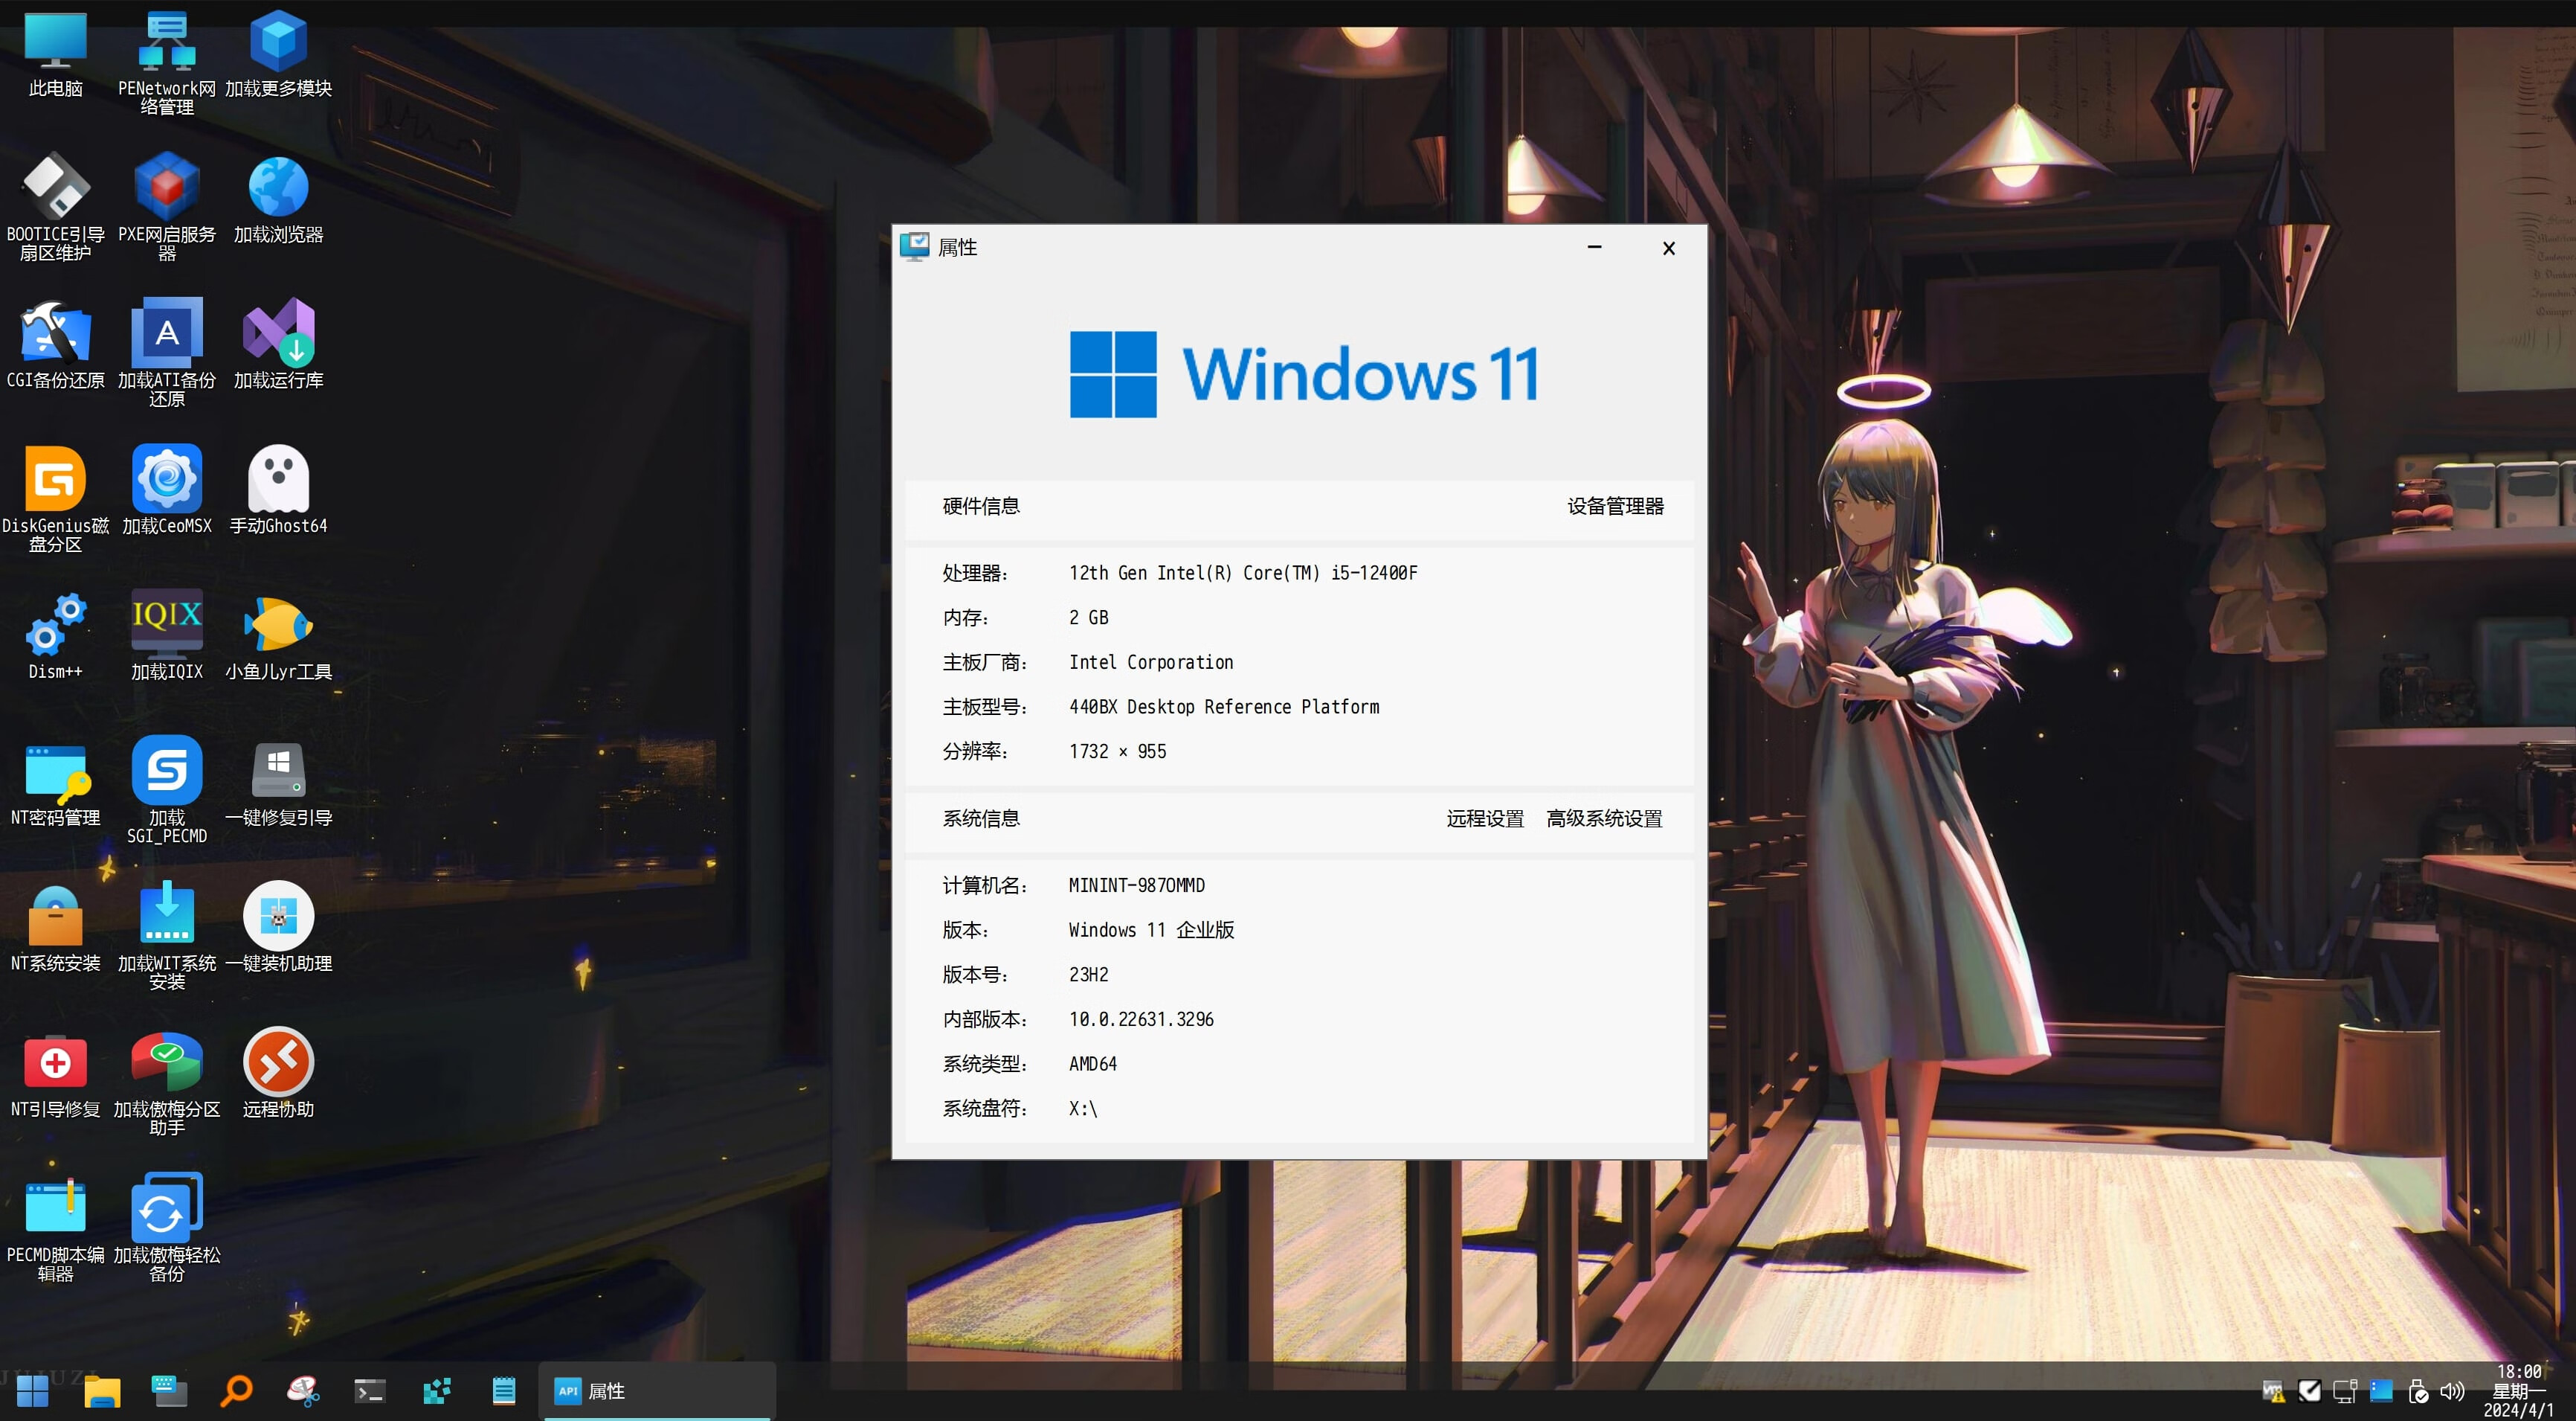Open the notepad taskbar icon

point(504,1391)
